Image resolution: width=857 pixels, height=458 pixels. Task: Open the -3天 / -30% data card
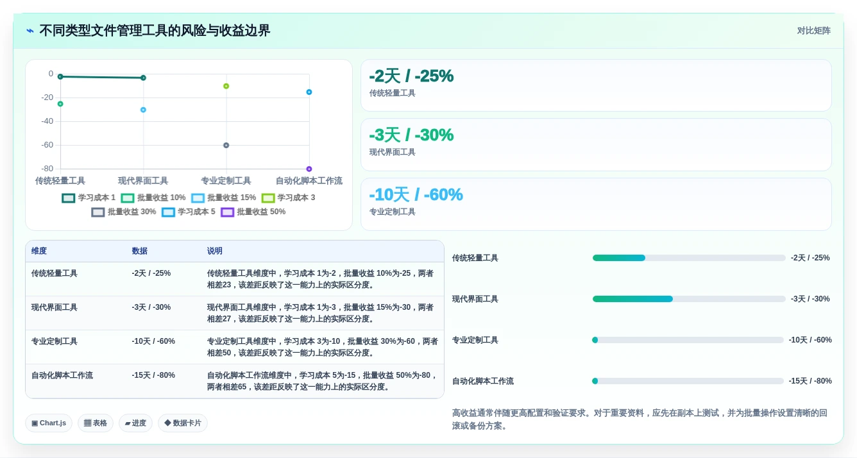coord(596,144)
